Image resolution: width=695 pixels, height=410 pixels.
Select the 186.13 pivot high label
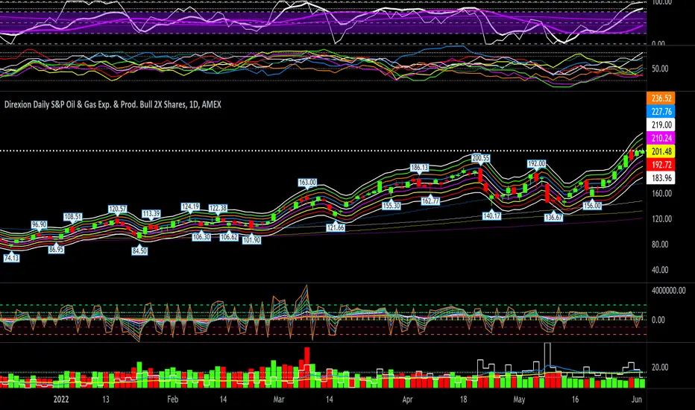coord(419,168)
